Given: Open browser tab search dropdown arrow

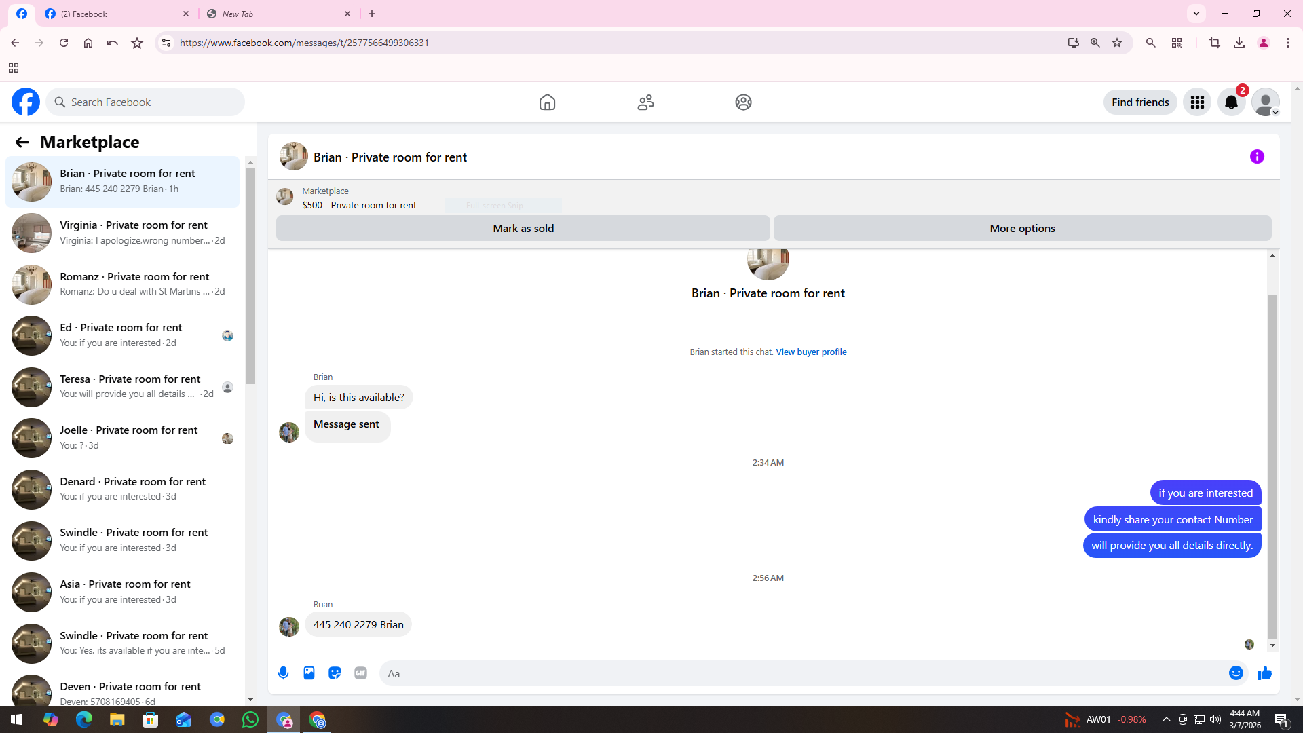Looking at the screenshot, I should point(1196,14).
